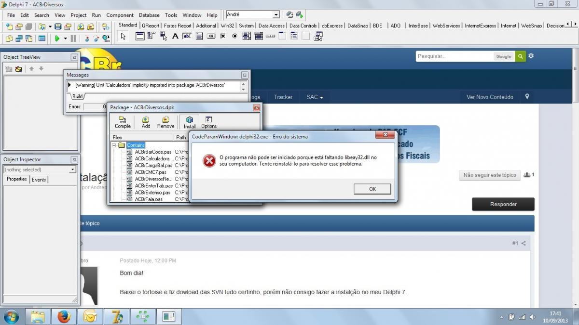Switch to Properties tab in Object Inspector
Image resolution: width=579 pixels, height=325 pixels.
pyautogui.click(x=17, y=179)
